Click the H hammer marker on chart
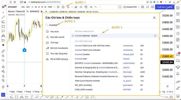The height and width of the screenshot is (100, 181). (x=24, y=50)
